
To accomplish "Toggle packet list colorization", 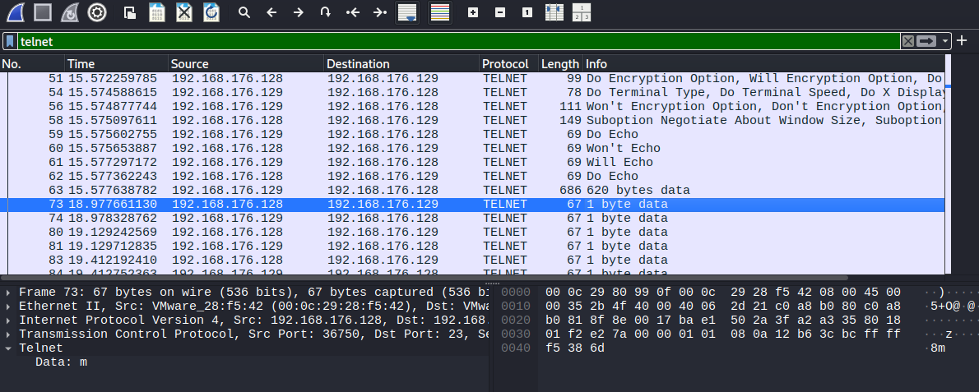I will (439, 12).
